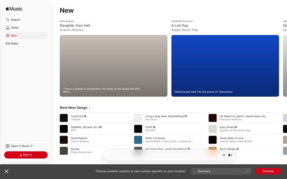Click Living Large song artwork
The height and width of the screenshot is (179, 287).
[138, 118]
